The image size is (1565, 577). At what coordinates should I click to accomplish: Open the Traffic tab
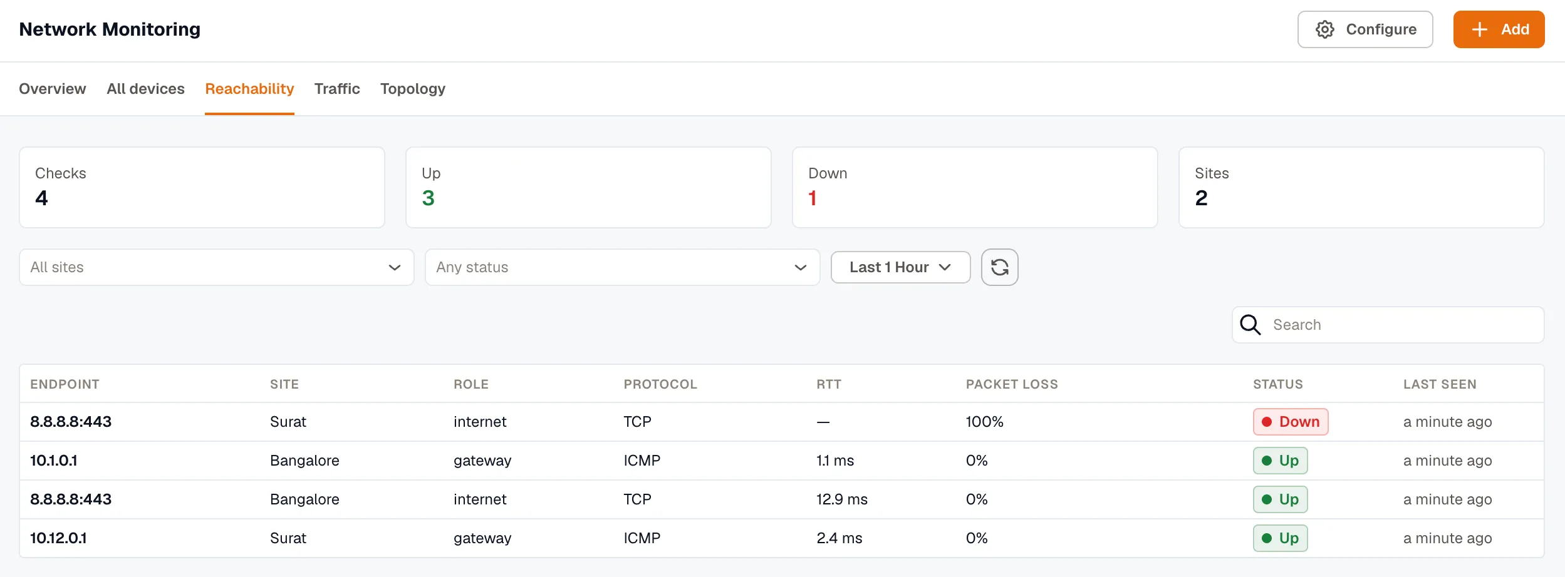point(337,89)
